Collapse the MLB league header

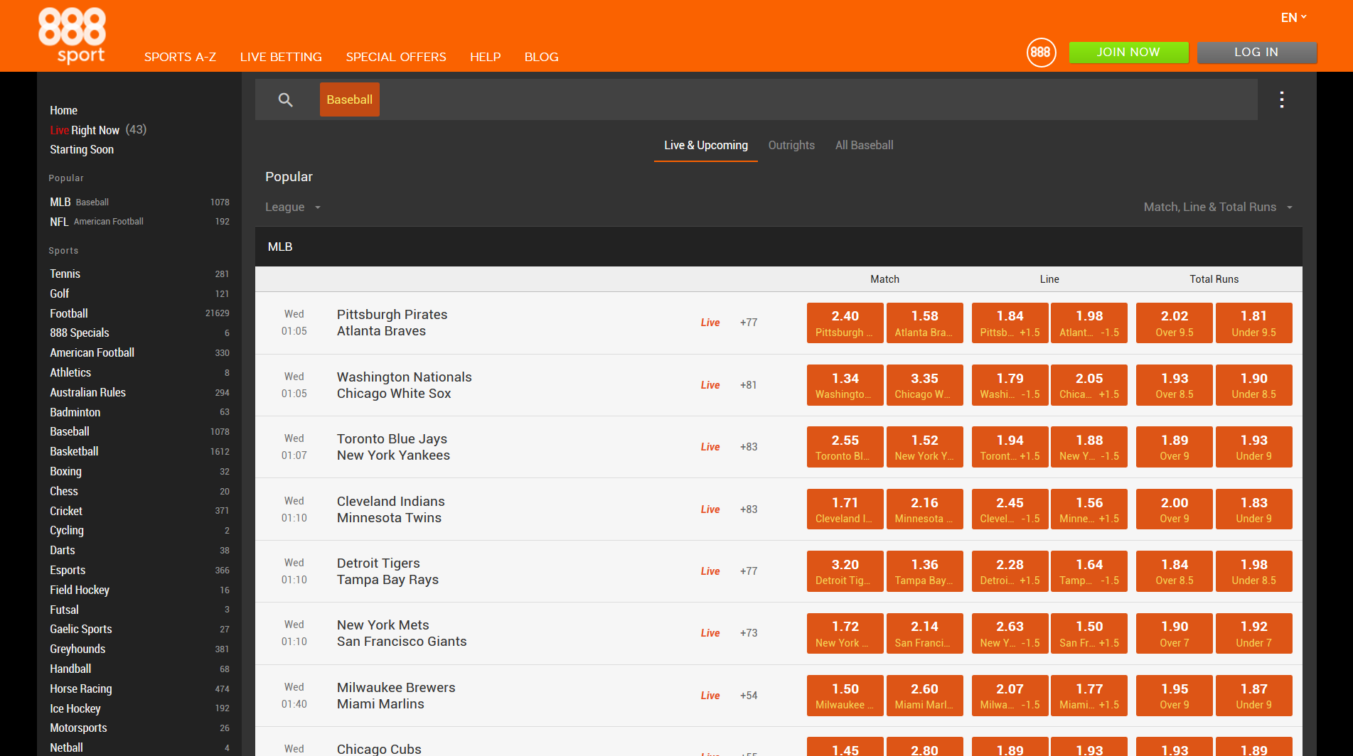tap(779, 247)
